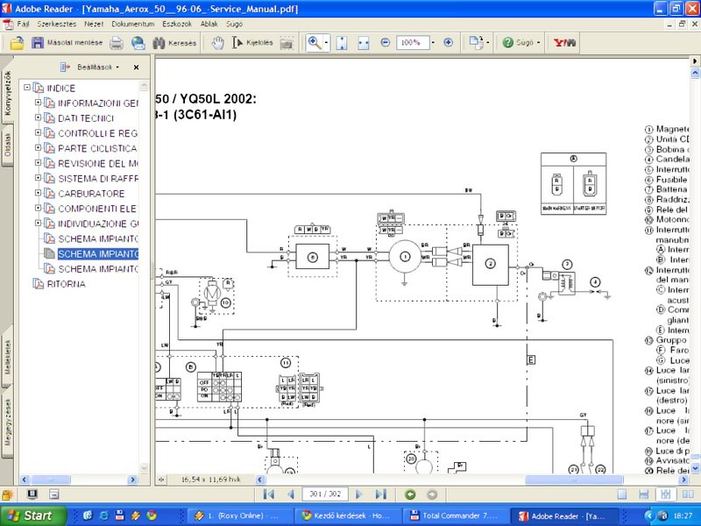This screenshot has width=701, height=526.
Task: Open the Súgó menu in the menu bar
Action: pos(234,24)
